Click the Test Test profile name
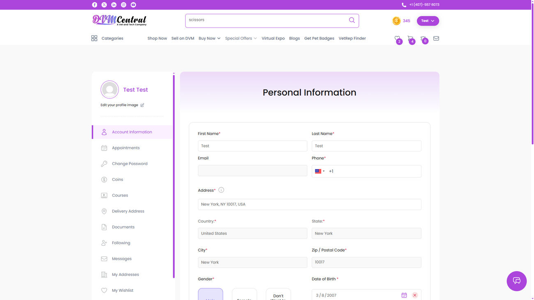 click(136, 90)
